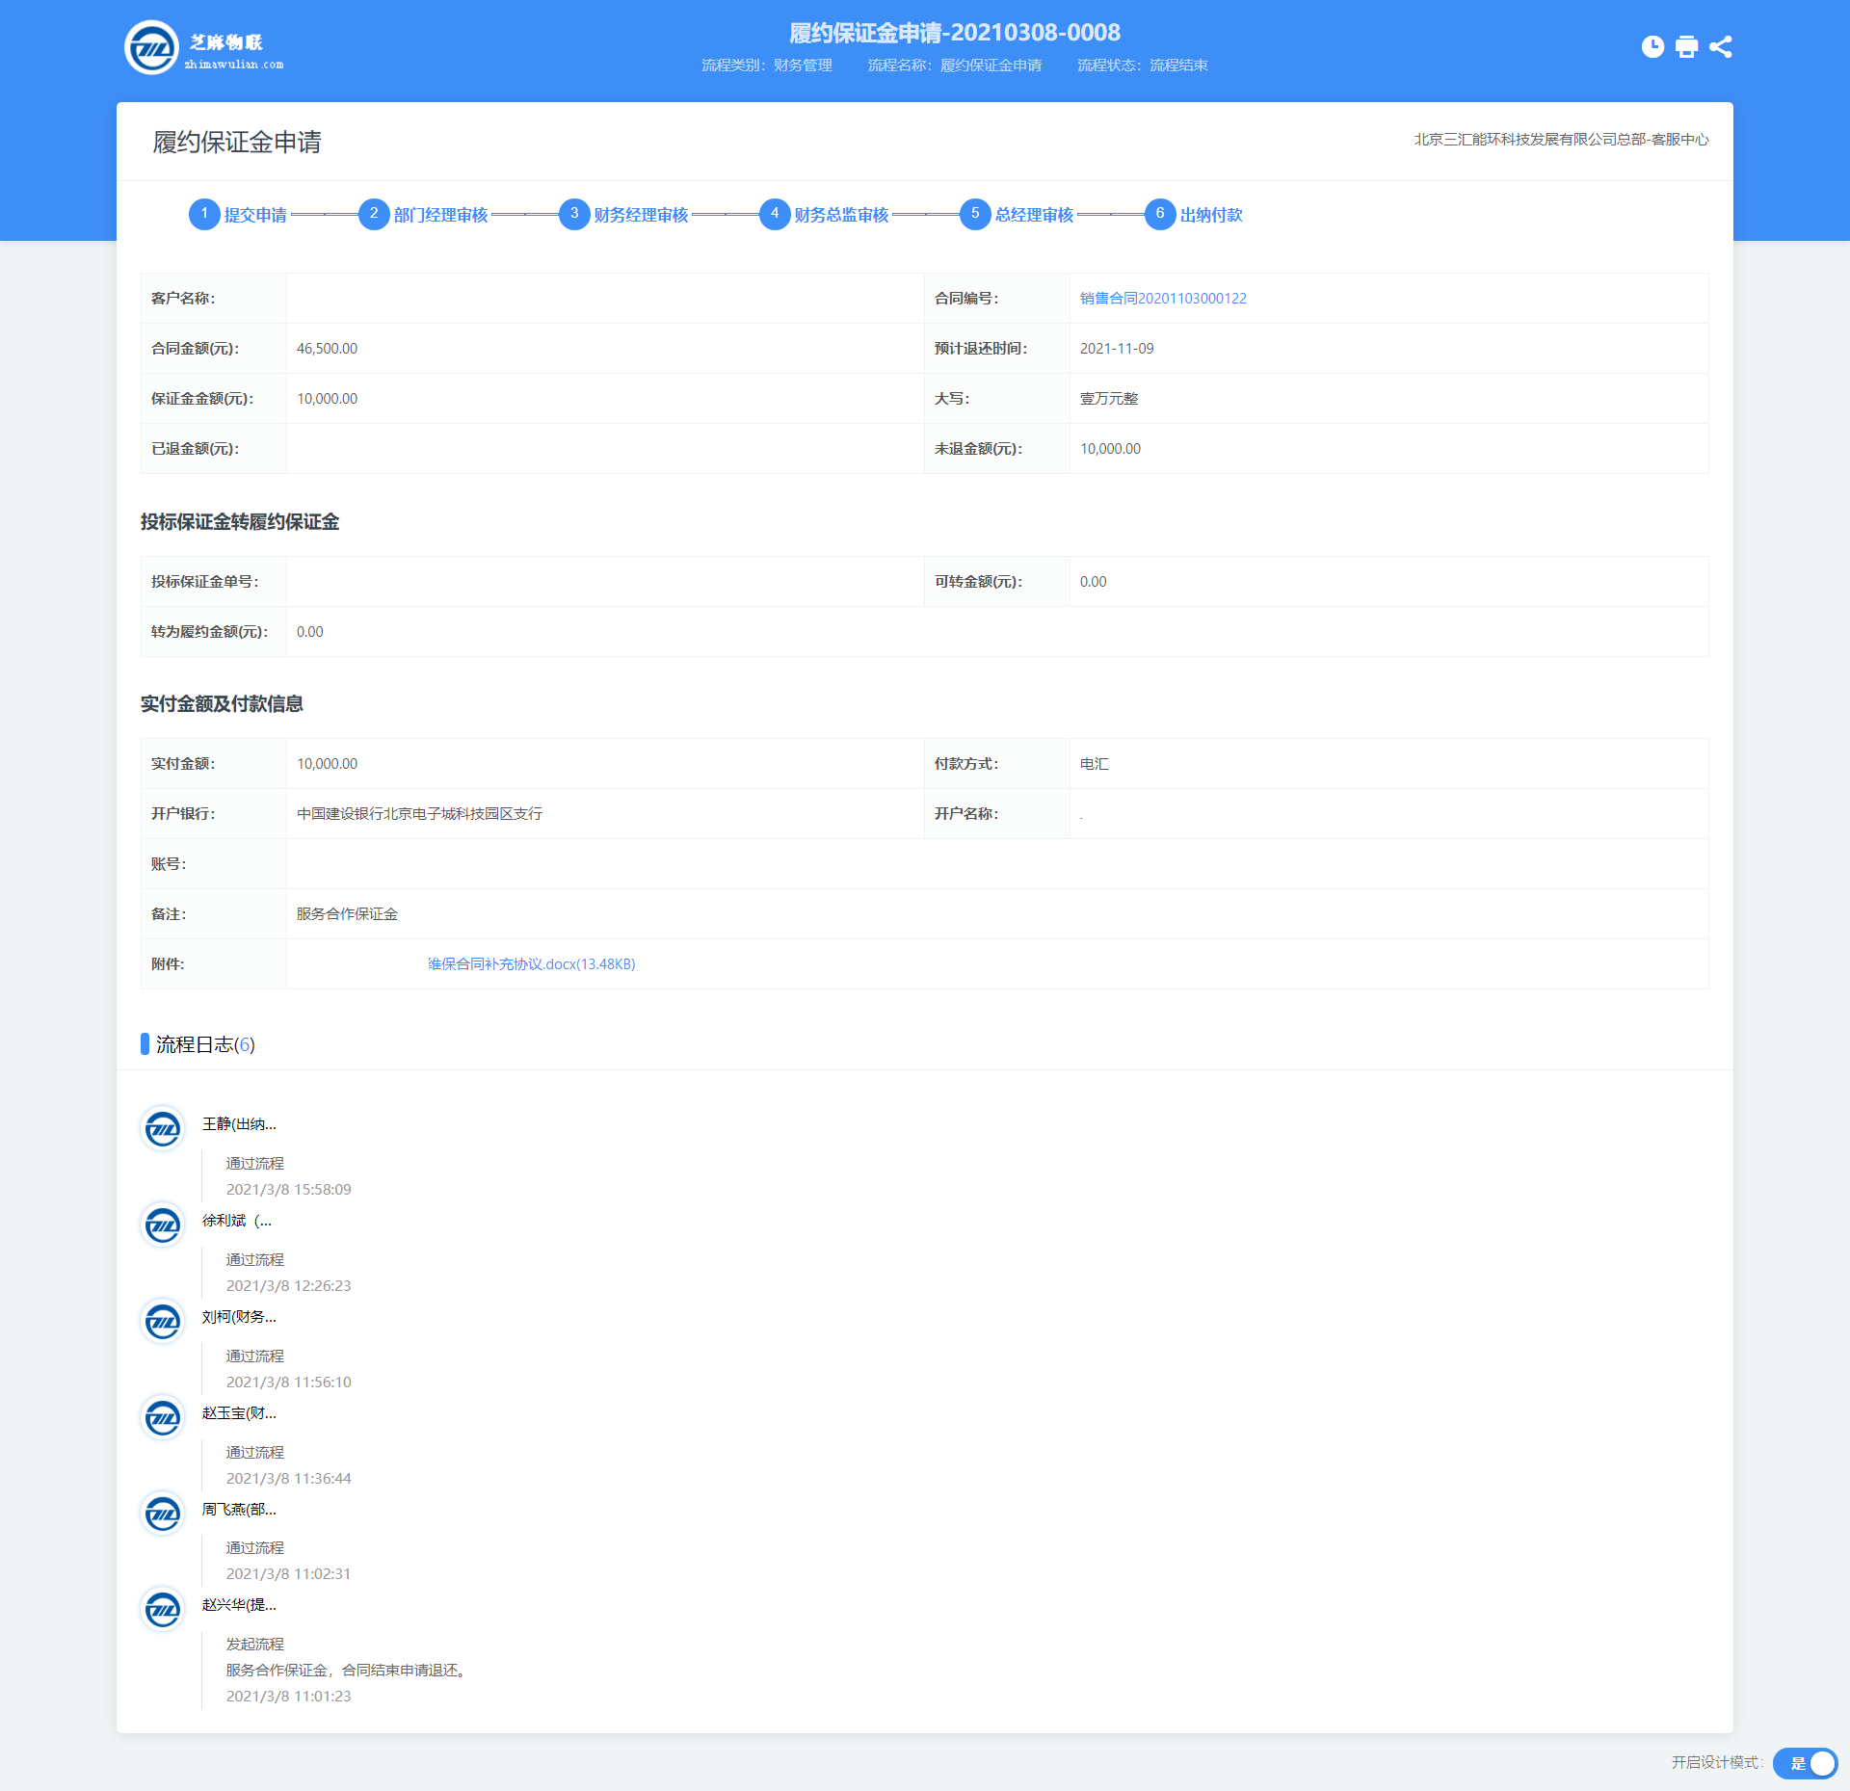Select the 部门经理审核 step label
Image resolution: width=1850 pixels, height=1791 pixels.
pyautogui.click(x=440, y=215)
